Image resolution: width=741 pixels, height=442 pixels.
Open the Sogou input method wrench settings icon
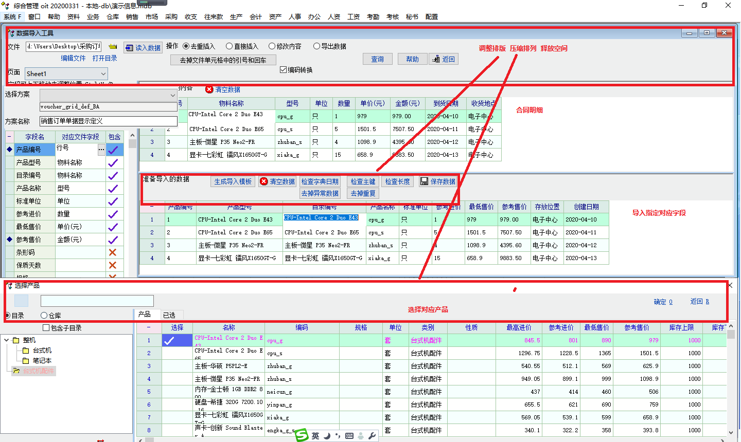372,436
